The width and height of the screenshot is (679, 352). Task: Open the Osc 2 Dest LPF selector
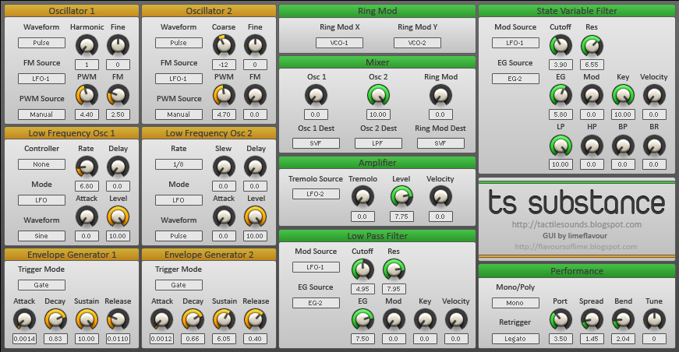click(x=378, y=143)
